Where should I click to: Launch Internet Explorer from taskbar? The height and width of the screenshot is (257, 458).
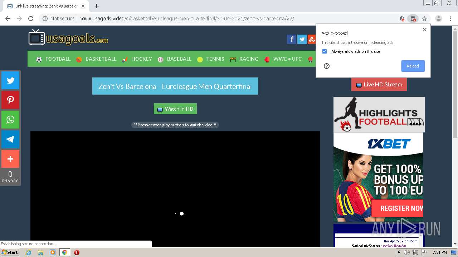pyautogui.click(x=28, y=252)
